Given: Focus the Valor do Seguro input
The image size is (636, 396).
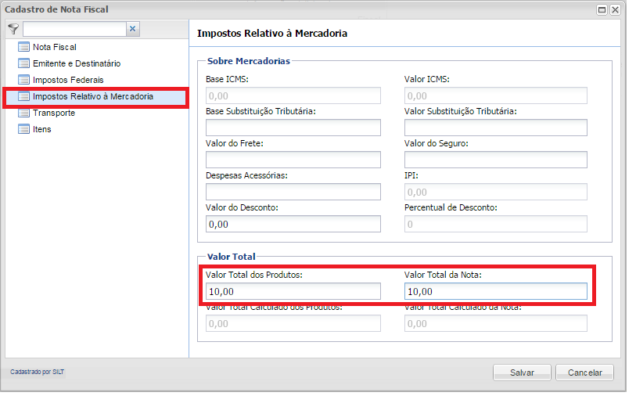Looking at the screenshot, I should [x=495, y=160].
